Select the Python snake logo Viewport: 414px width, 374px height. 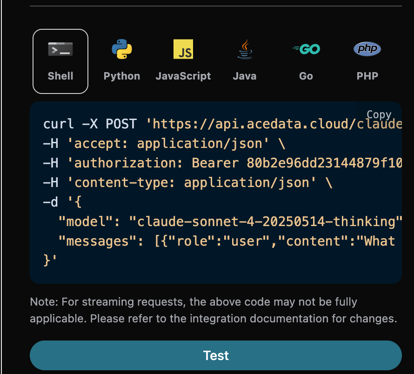[x=122, y=49]
